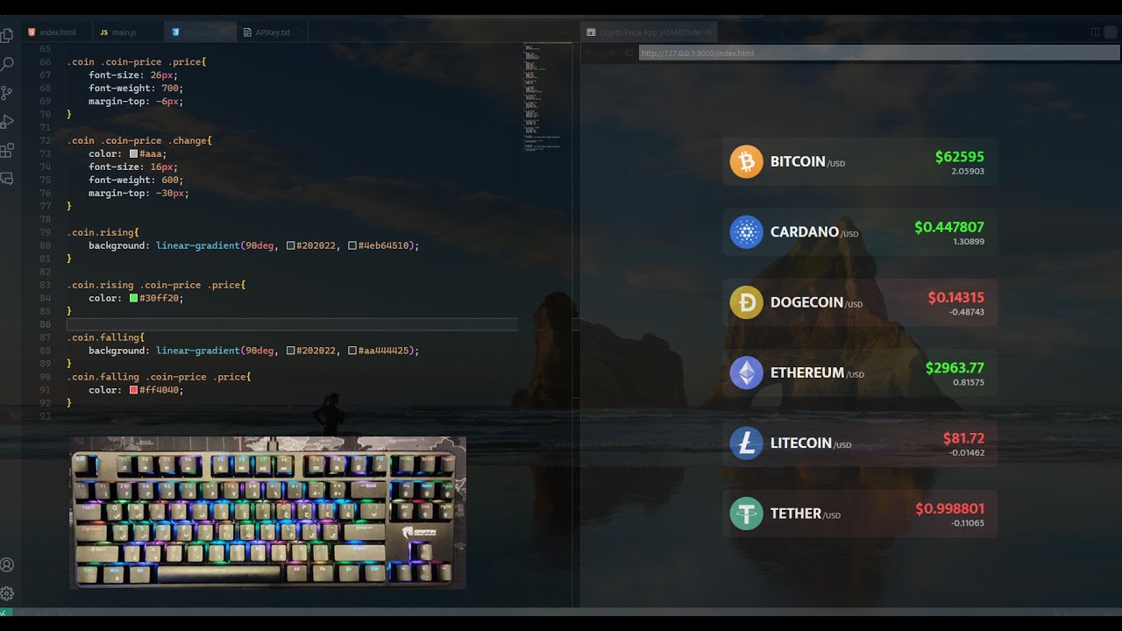Image resolution: width=1122 pixels, height=631 pixels.
Task: Click the Dogecoin coin logo
Action: pos(747,302)
